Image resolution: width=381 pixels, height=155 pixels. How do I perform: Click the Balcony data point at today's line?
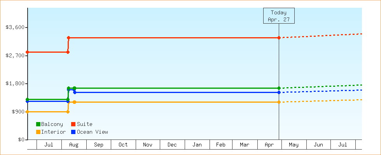[x=279, y=88]
